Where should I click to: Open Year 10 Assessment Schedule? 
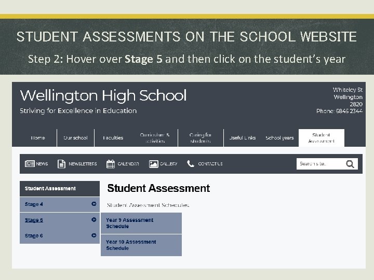pos(141,245)
